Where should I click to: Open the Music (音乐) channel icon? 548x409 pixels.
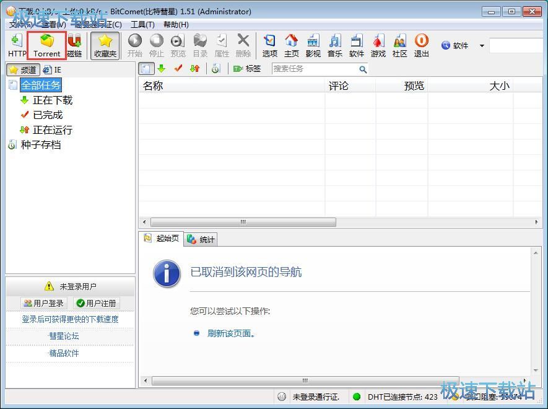point(335,45)
